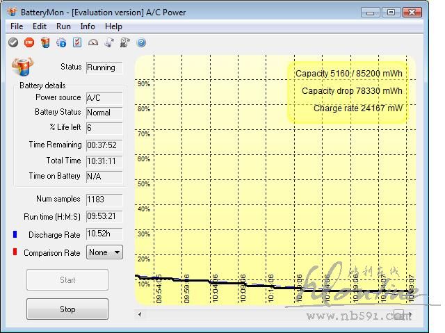Click the red Comparison Rate color marker
445x333 pixels.
click(15, 252)
